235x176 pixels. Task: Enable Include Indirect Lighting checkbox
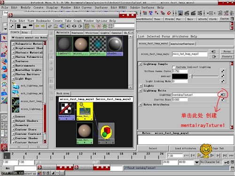click(x=173, y=67)
